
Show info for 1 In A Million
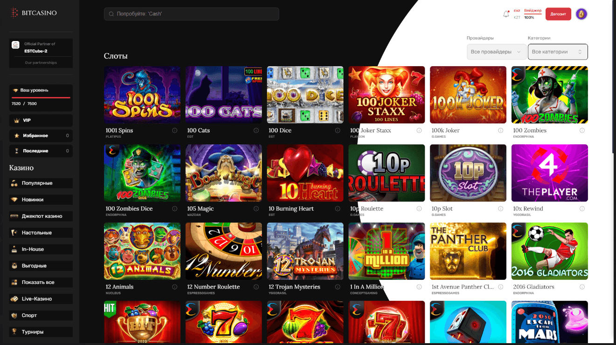(419, 287)
